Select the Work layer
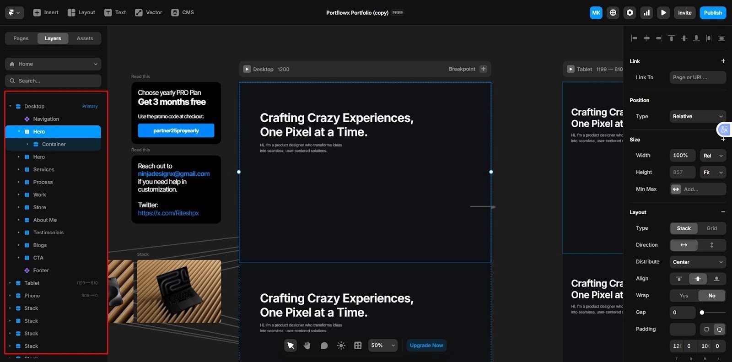This screenshot has height=362, width=732. tap(40, 195)
